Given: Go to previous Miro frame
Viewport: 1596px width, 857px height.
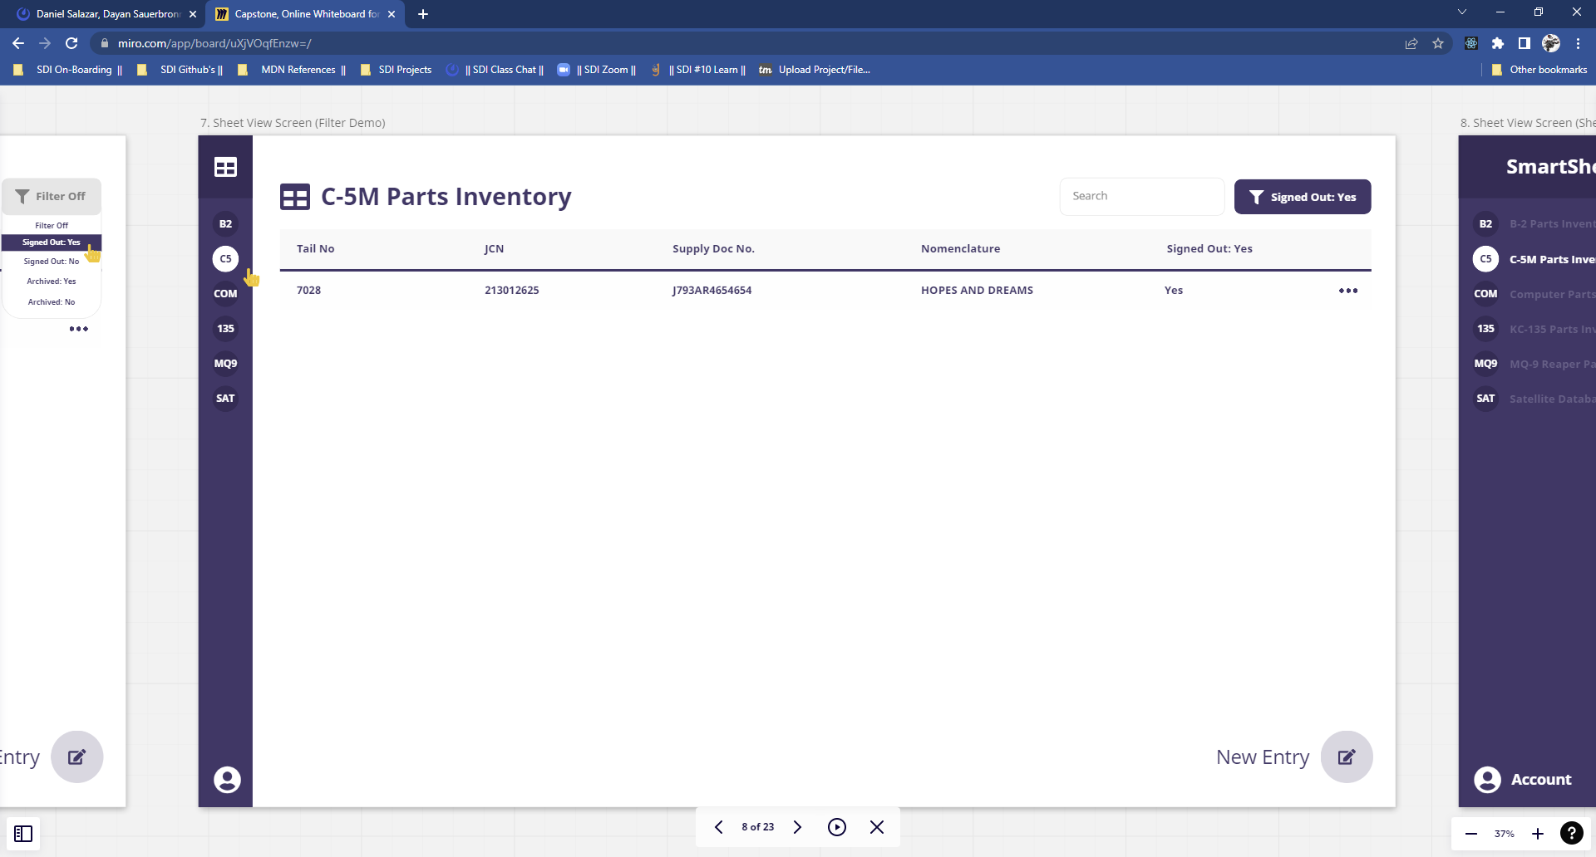Looking at the screenshot, I should point(719,827).
